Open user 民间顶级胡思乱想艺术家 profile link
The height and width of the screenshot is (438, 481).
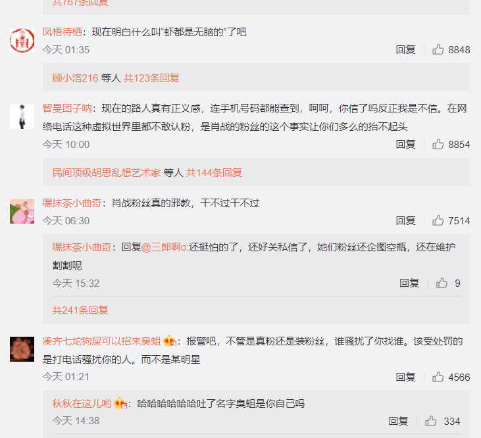pyautogui.click(x=107, y=172)
